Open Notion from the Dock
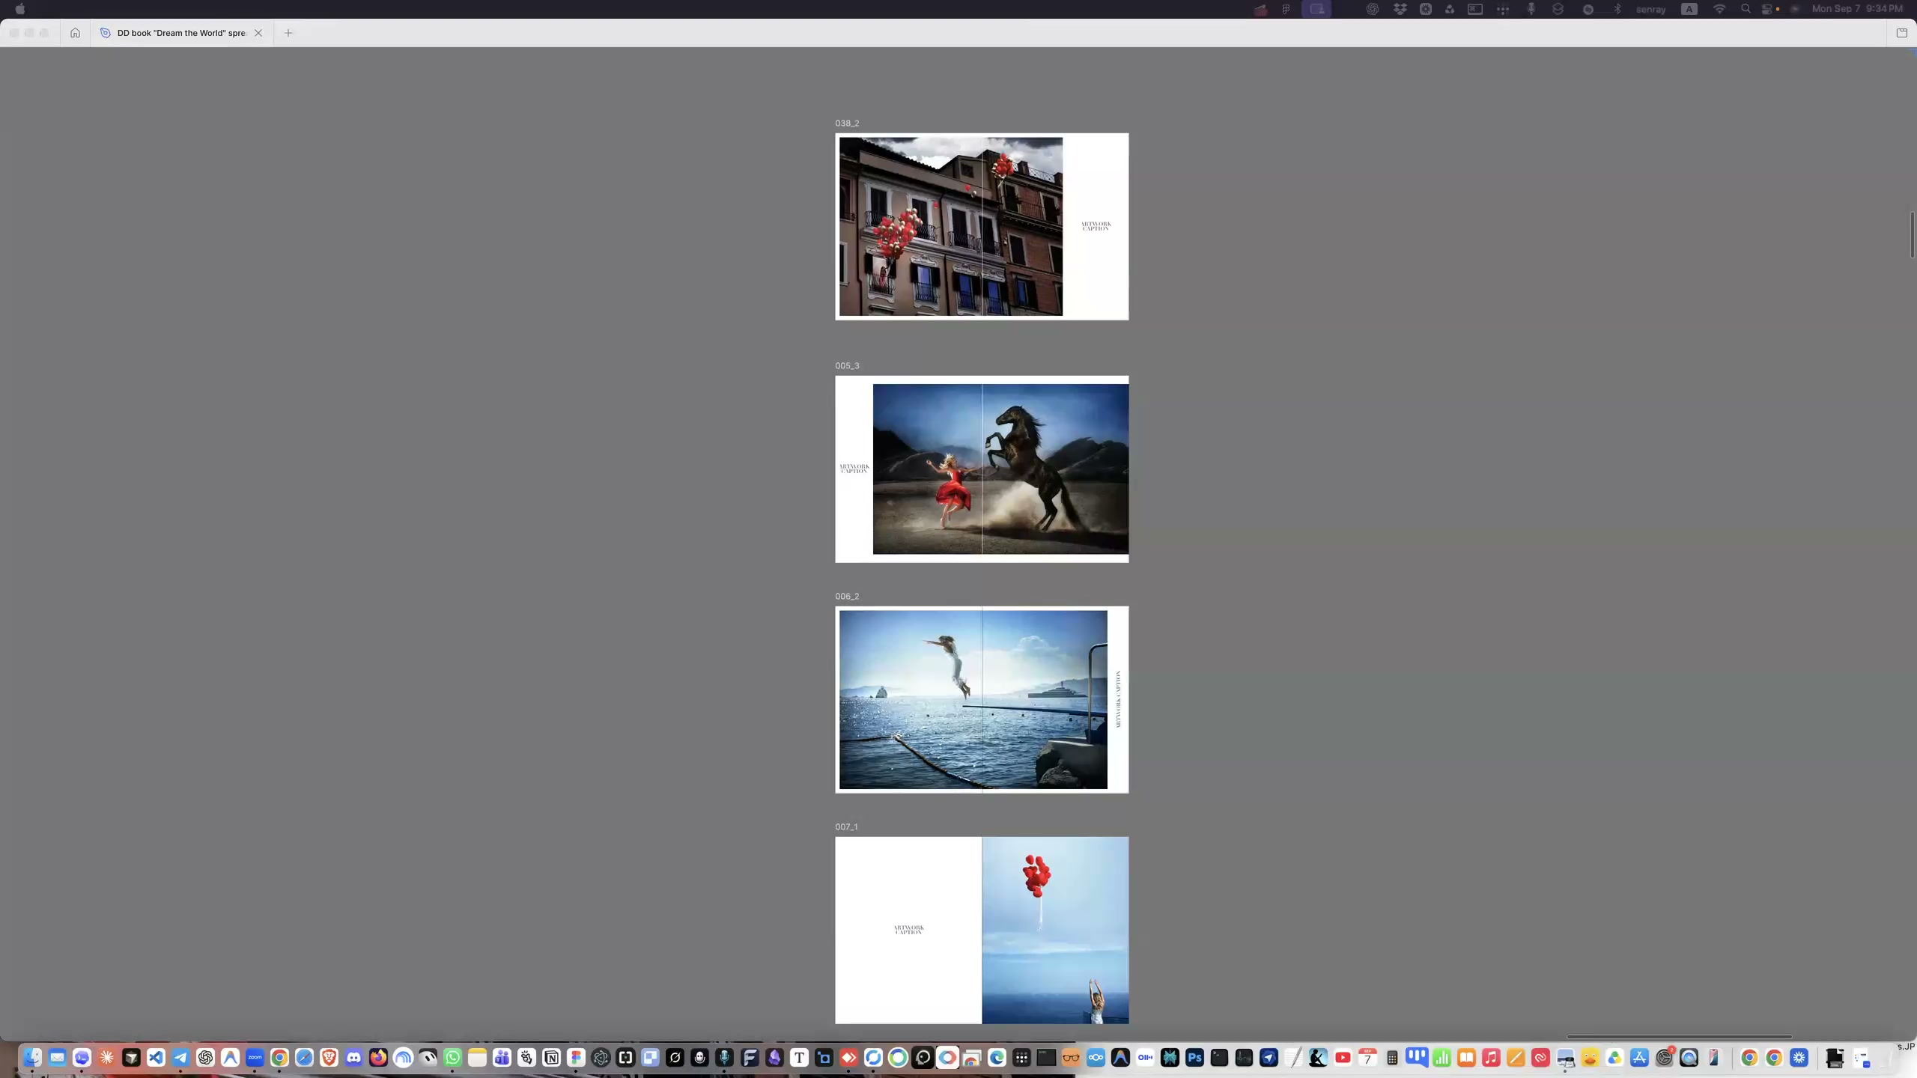Screen dimensions: 1917x1078 551,1058
